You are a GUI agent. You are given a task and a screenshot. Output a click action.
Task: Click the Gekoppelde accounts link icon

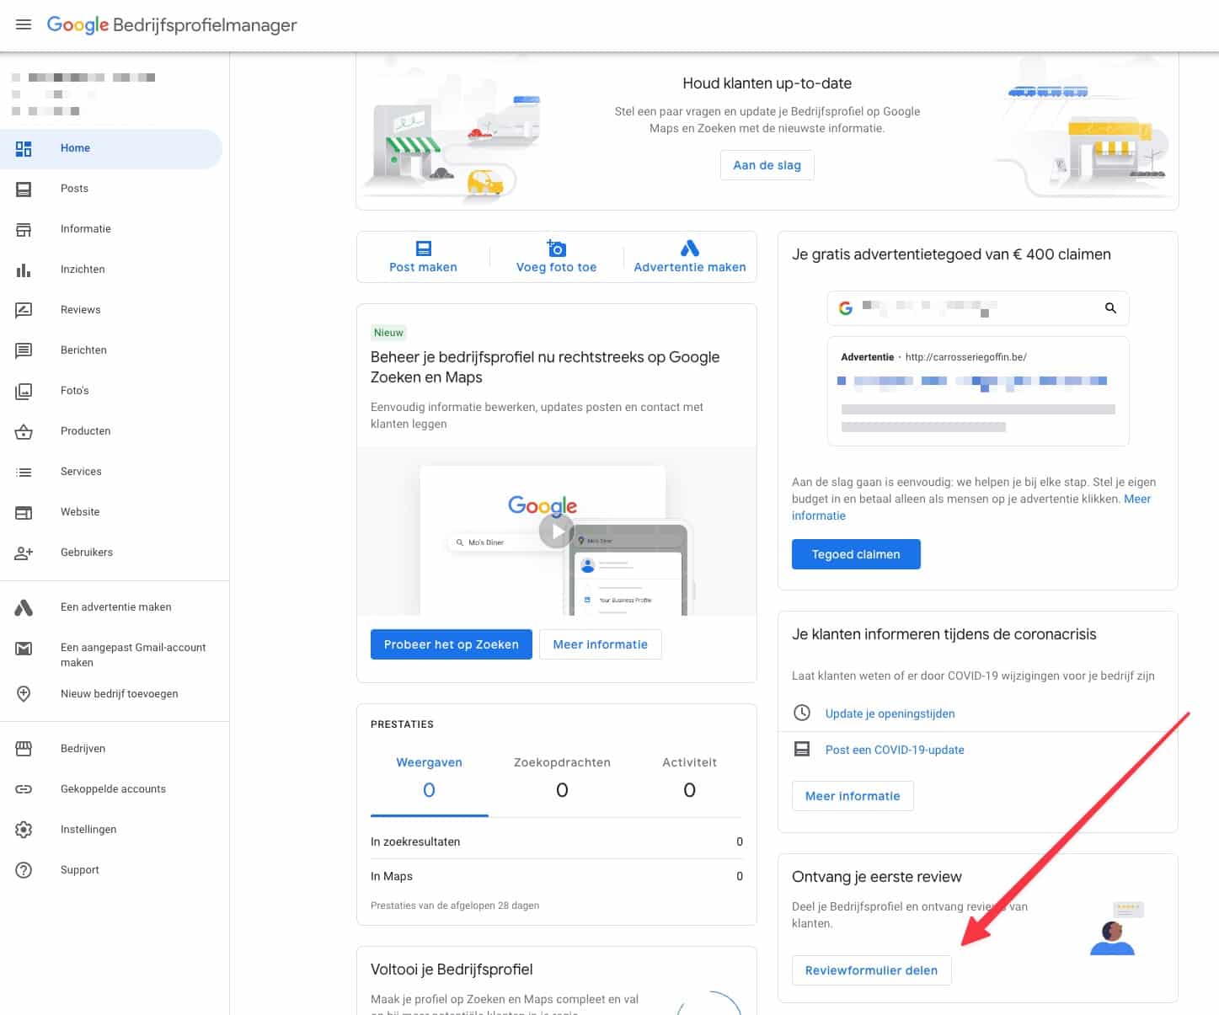[x=24, y=789]
